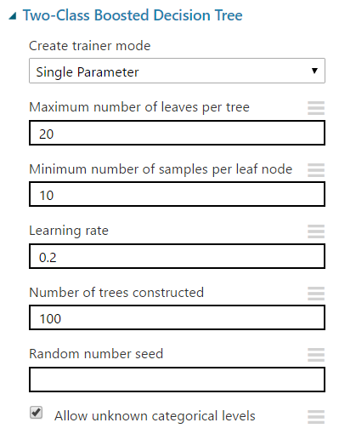Open parameter menu icon for Allow unknown categorical levels
Screen dimensions: 339x434
pos(316,417)
